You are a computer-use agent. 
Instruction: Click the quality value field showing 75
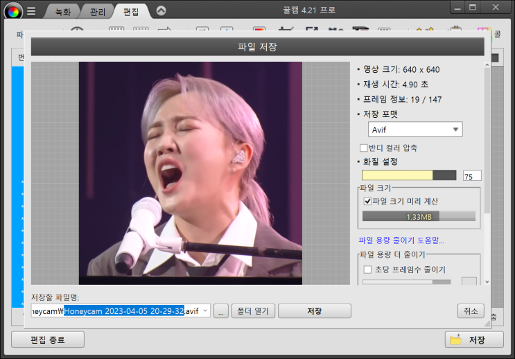pos(472,176)
